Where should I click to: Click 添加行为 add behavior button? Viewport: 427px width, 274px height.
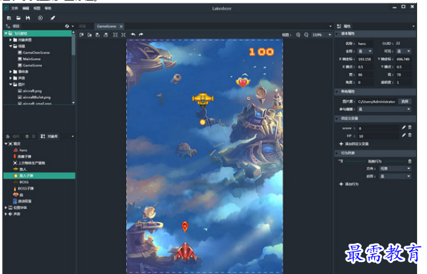tap(349, 184)
